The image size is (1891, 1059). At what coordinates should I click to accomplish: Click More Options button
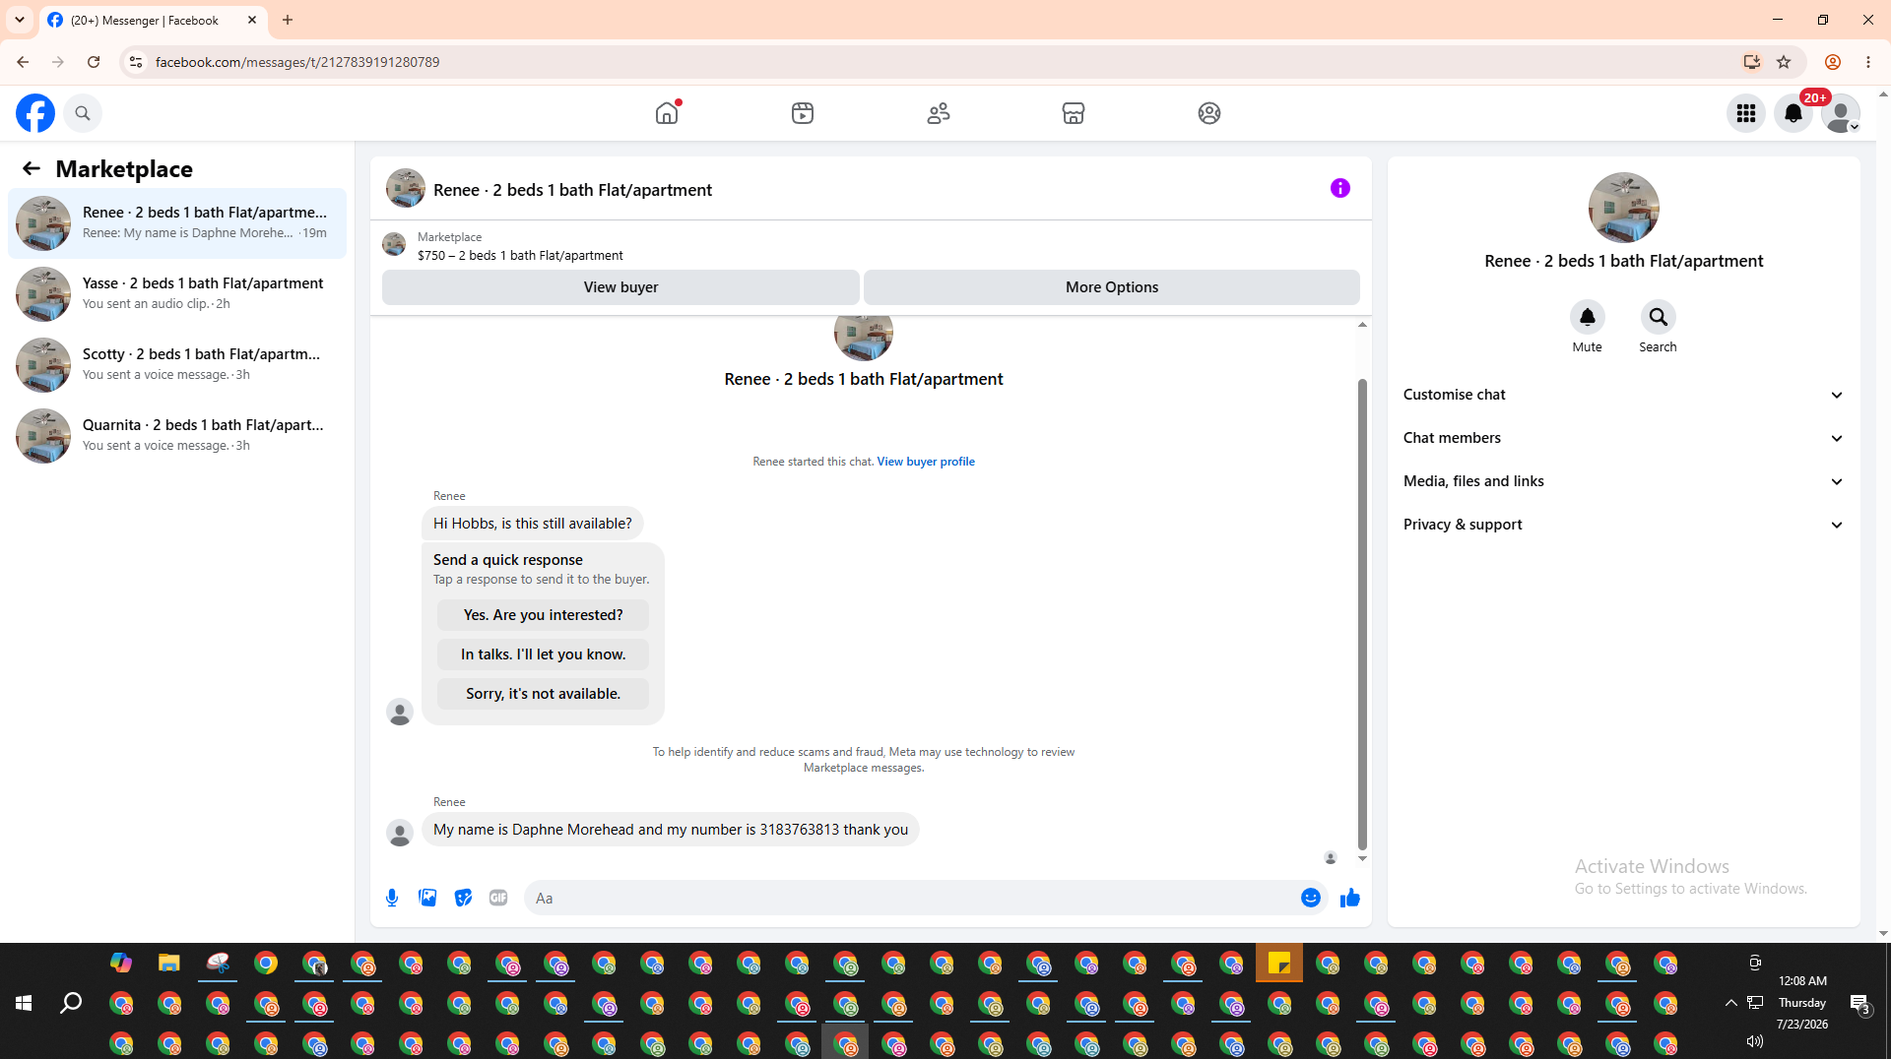[1112, 287]
